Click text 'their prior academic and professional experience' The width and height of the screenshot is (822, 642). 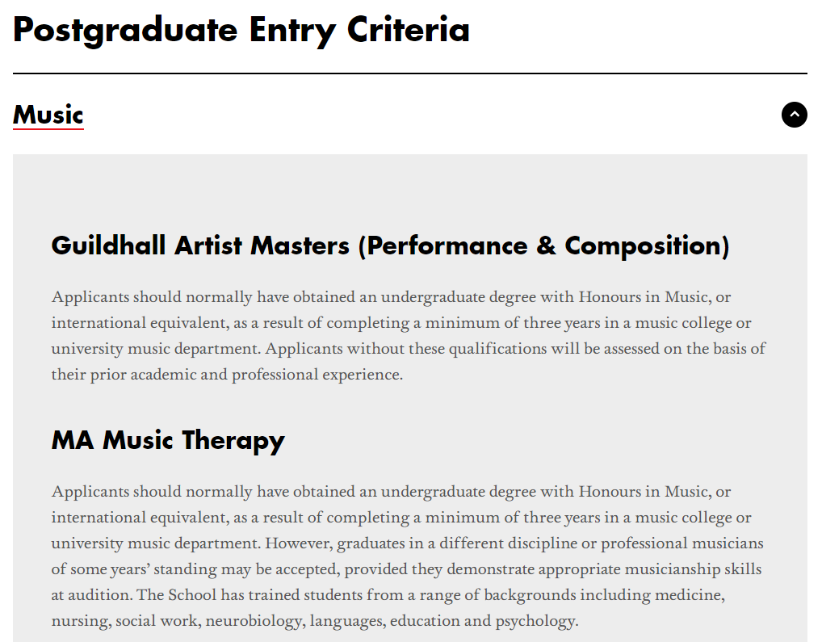[226, 375]
